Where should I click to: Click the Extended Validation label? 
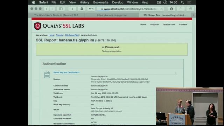62,119
